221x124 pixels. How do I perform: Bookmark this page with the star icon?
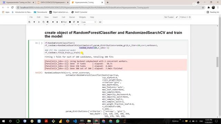(x=203, y=8)
